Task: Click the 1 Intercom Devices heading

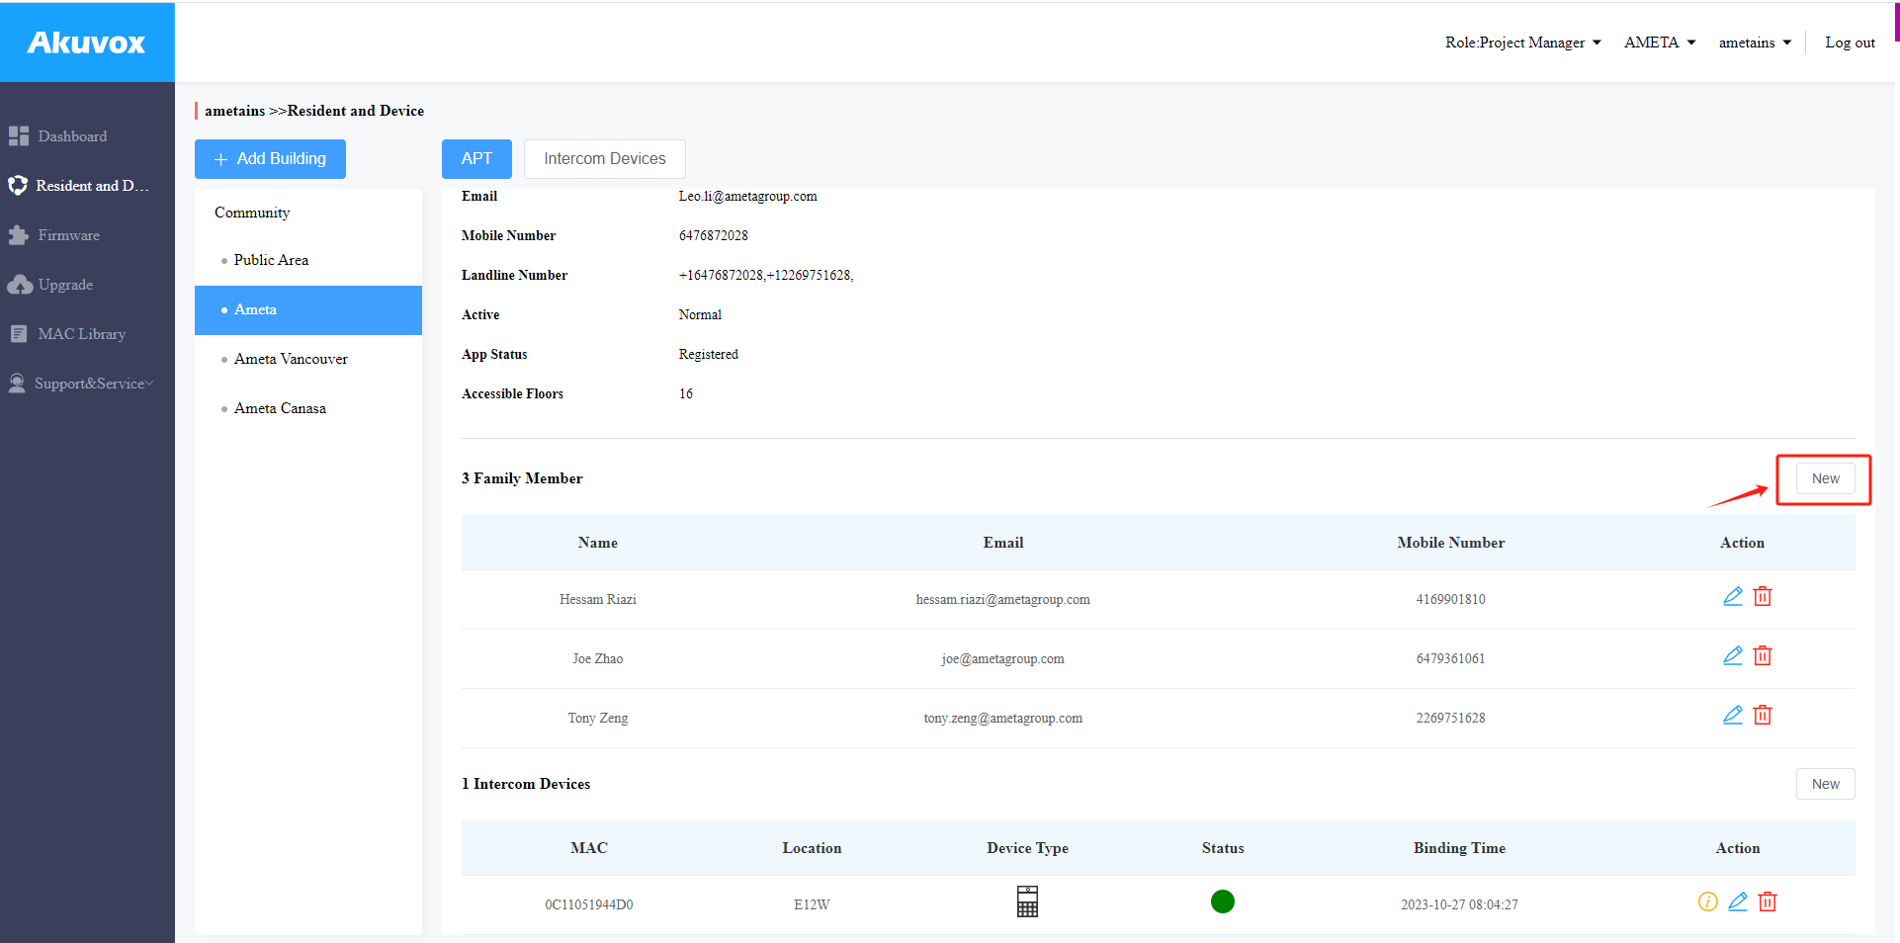Action: coord(526,784)
